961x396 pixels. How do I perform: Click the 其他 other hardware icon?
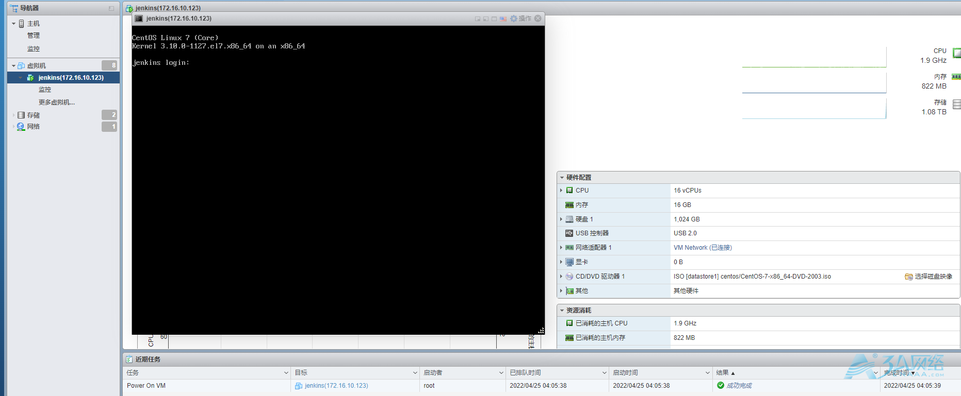click(x=569, y=291)
